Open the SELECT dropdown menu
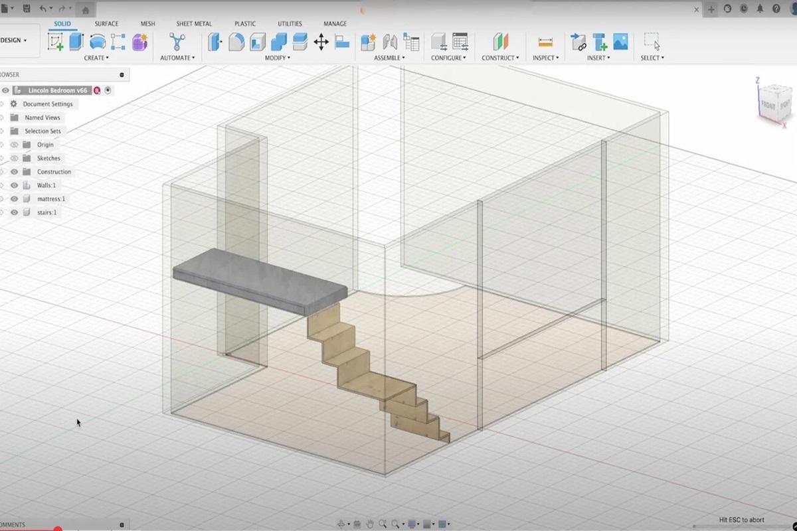This screenshot has width=797, height=531. (652, 58)
